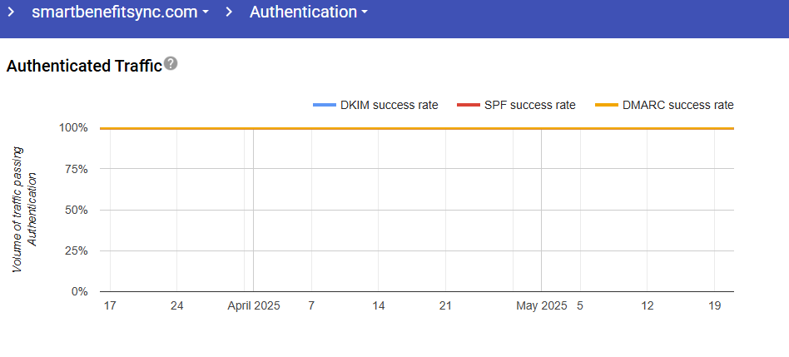Toggle the DMARC success rate series label

pyautogui.click(x=677, y=106)
